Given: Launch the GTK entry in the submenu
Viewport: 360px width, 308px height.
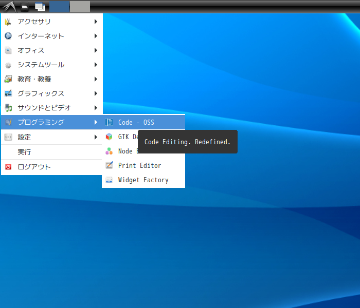Looking at the screenshot, I should 120,137.
